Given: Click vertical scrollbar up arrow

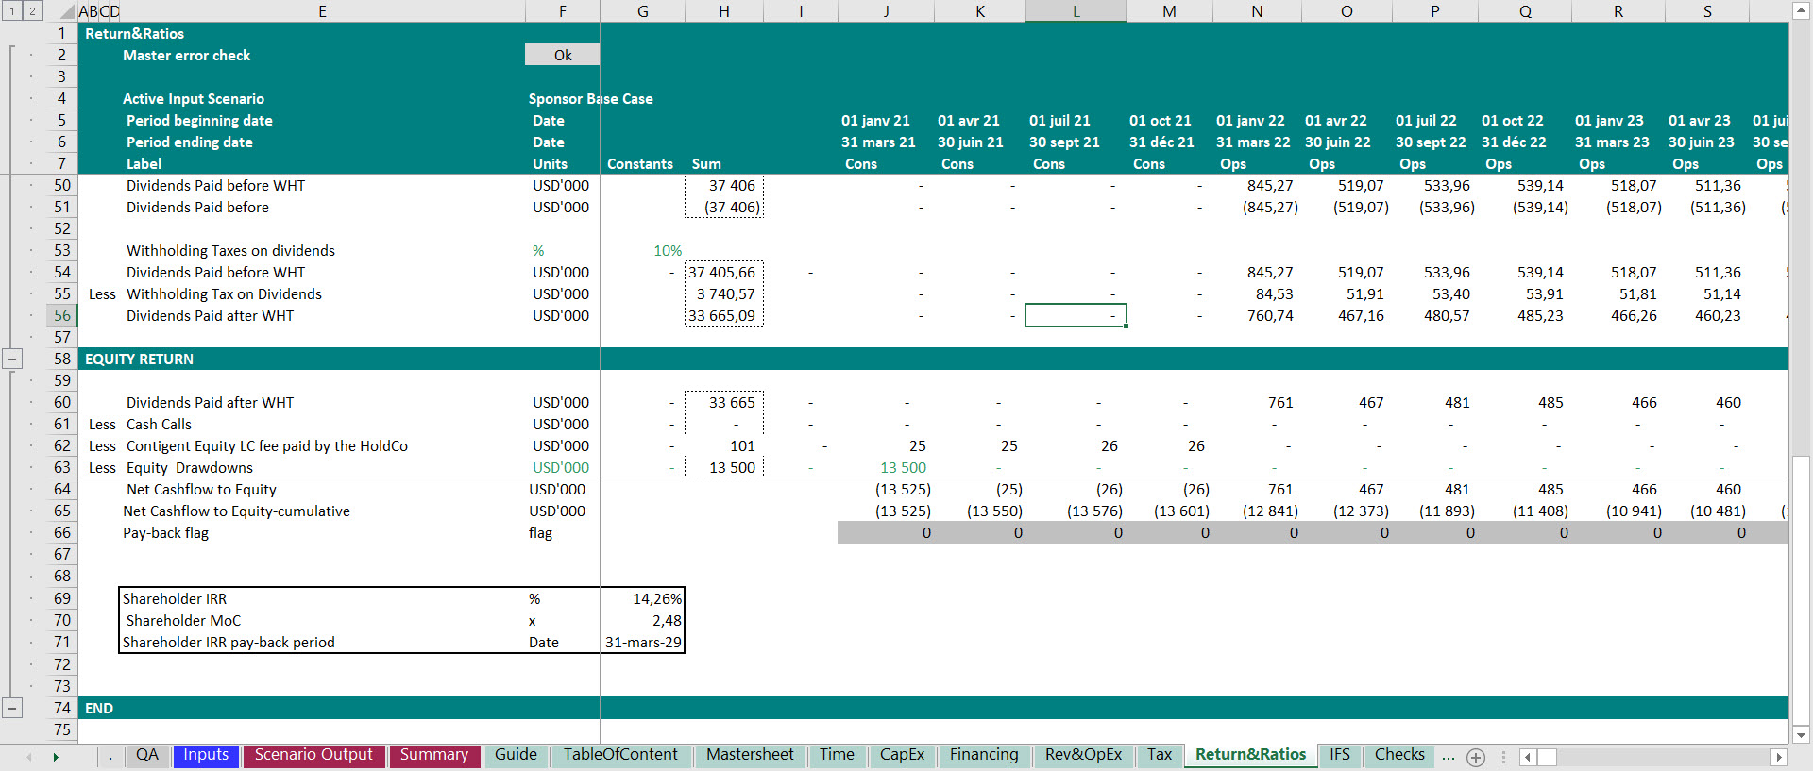Looking at the screenshot, I should pos(1801,10).
